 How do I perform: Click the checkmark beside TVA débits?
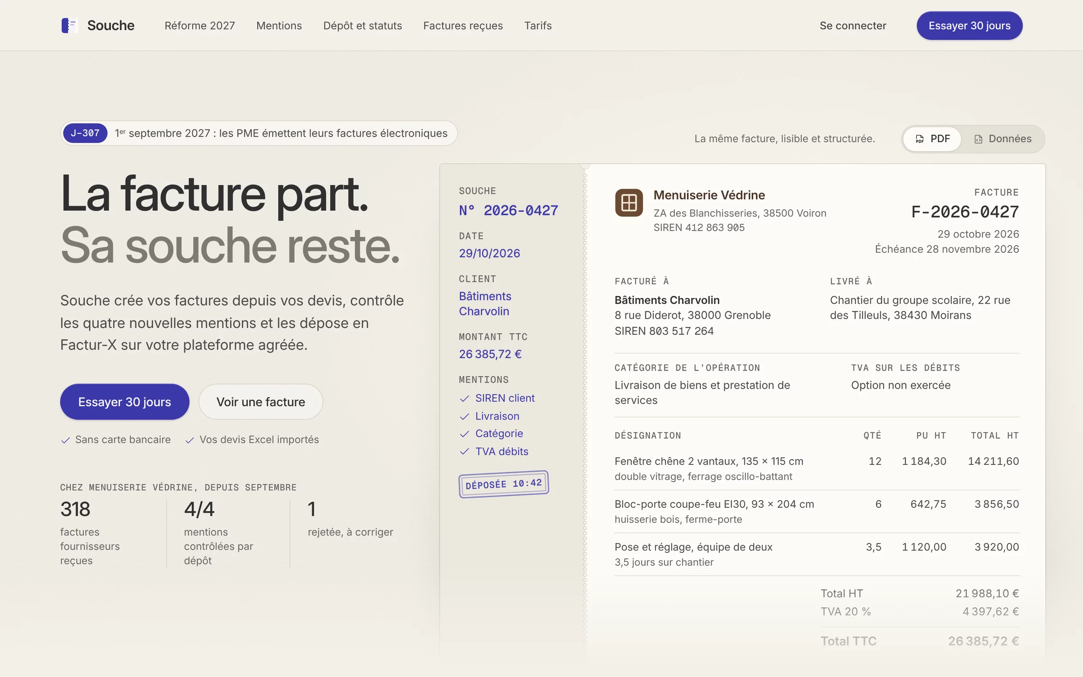(464, 451)
